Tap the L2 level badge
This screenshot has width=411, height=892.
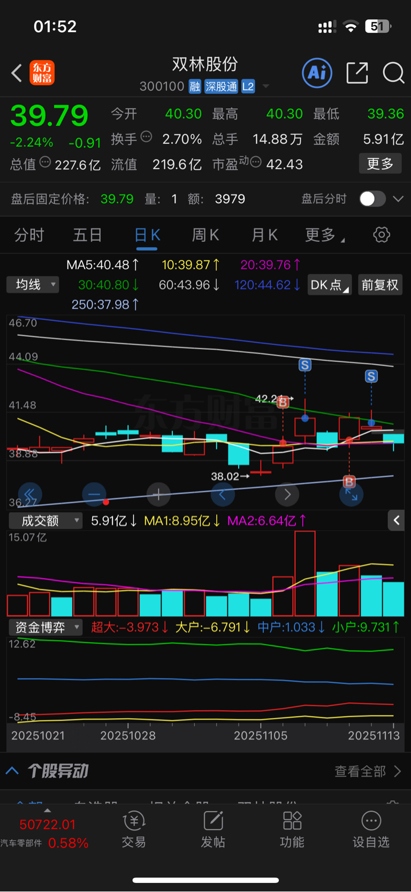248,86
